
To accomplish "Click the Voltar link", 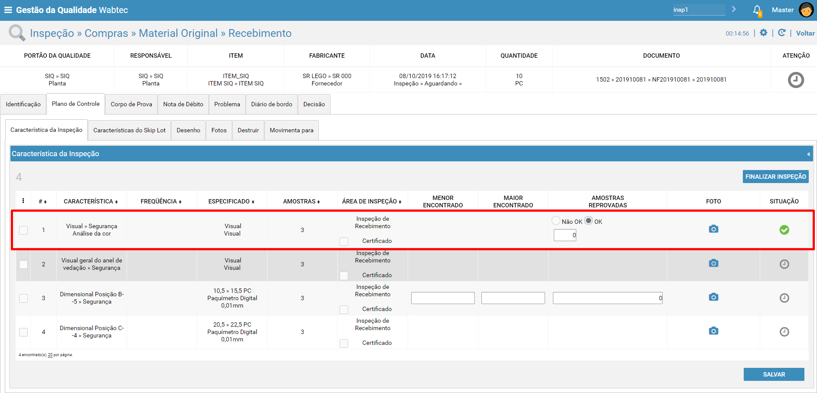I will click(805, 33).
